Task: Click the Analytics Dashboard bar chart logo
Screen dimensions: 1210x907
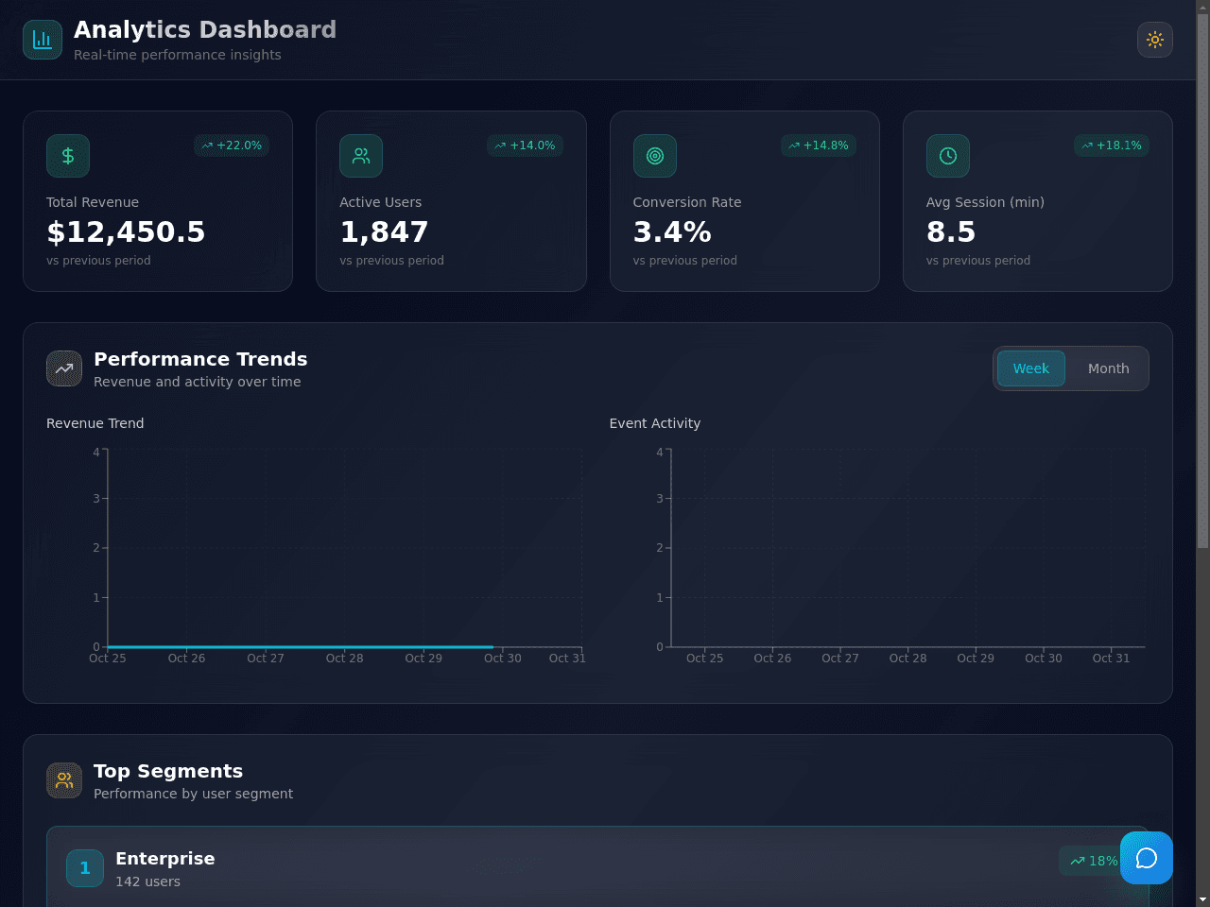Action: point(43,40)
